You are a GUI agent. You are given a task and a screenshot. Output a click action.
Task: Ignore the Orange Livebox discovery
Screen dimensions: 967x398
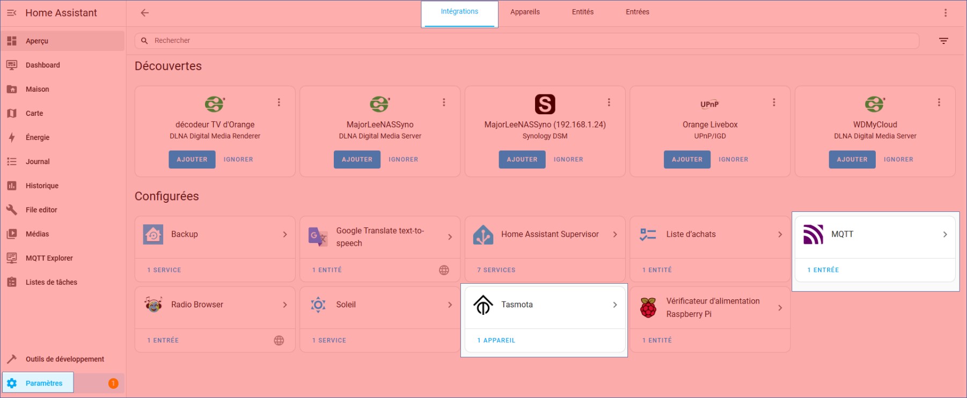[734, 159]
